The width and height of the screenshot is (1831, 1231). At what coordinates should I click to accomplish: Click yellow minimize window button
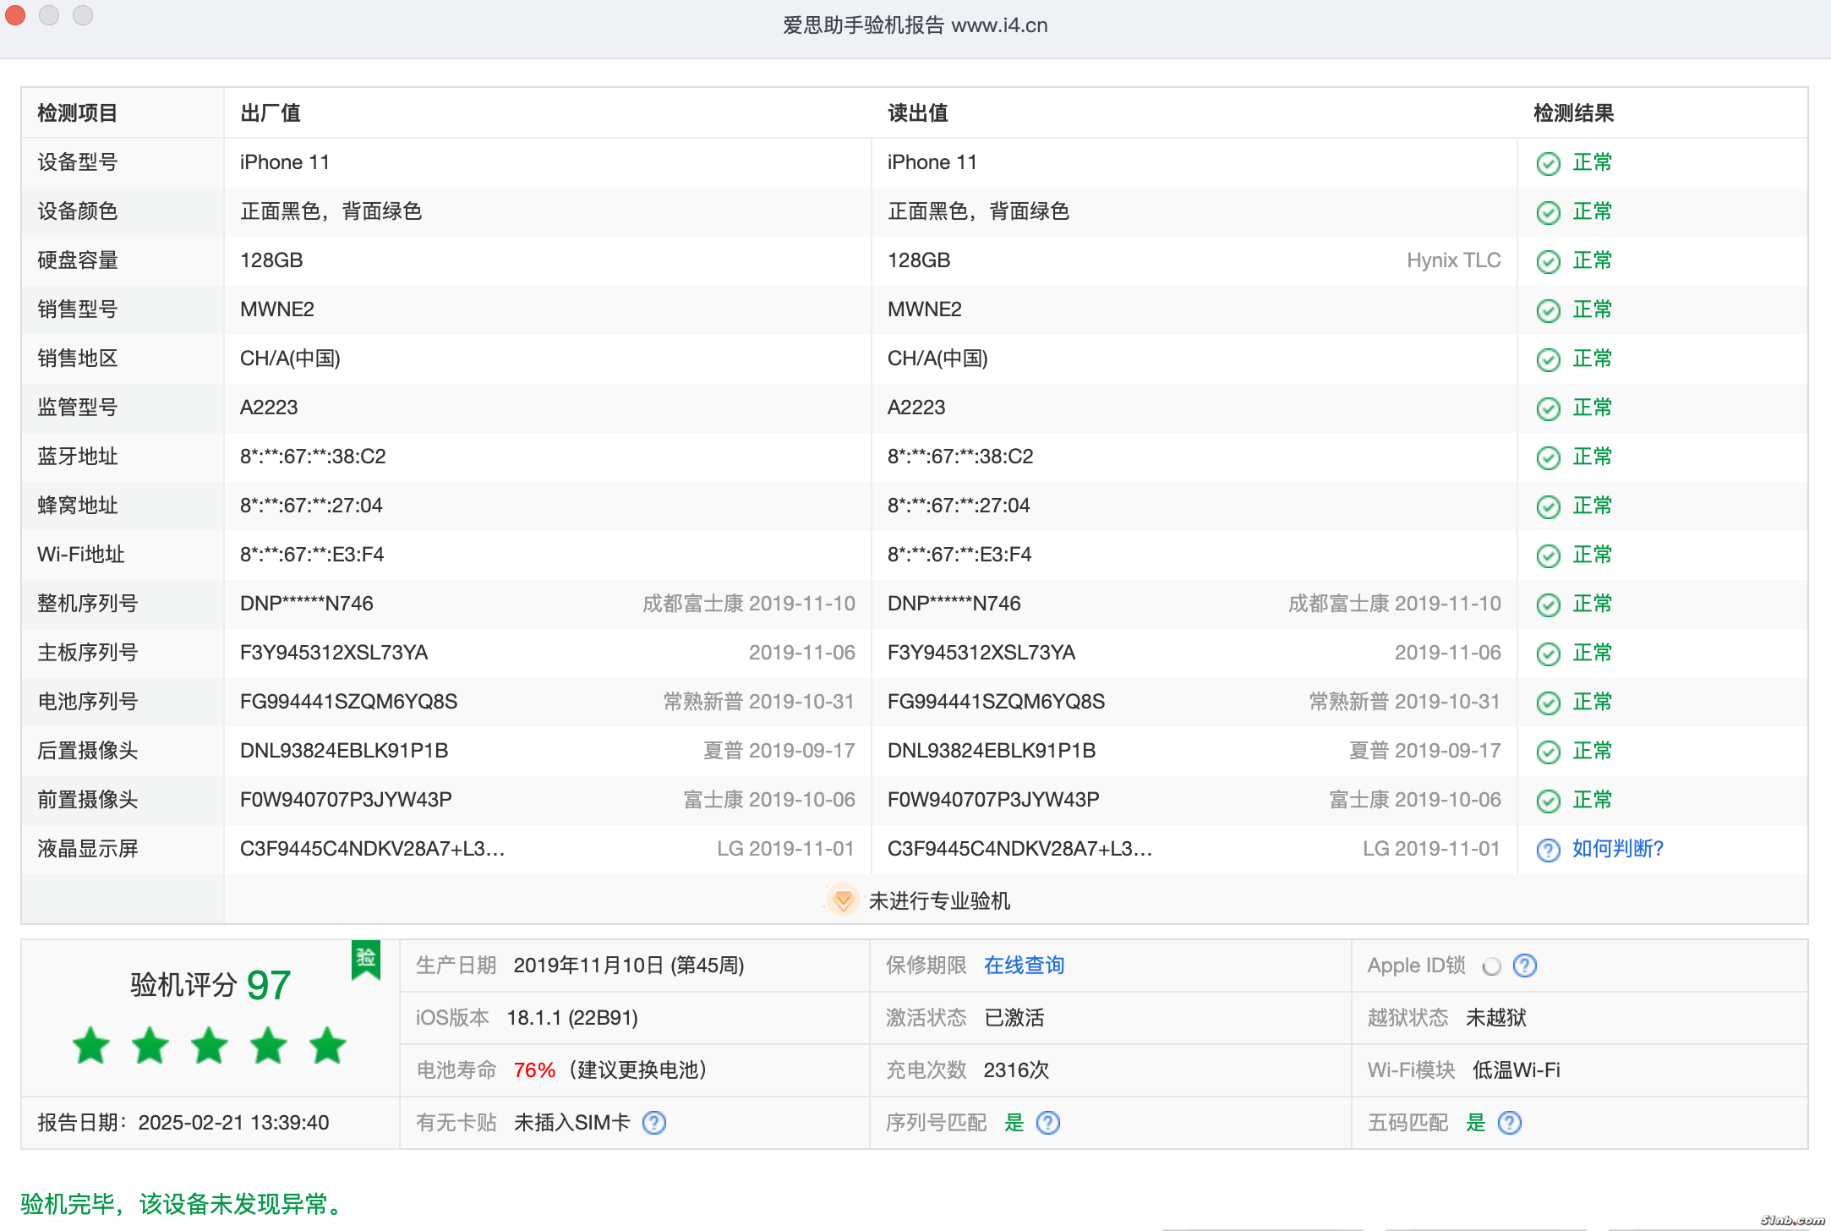49,14
